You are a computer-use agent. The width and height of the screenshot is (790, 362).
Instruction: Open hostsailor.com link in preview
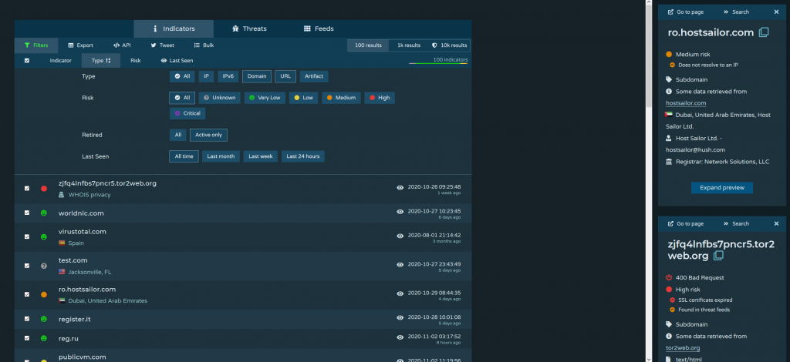(x=686, y=103)
